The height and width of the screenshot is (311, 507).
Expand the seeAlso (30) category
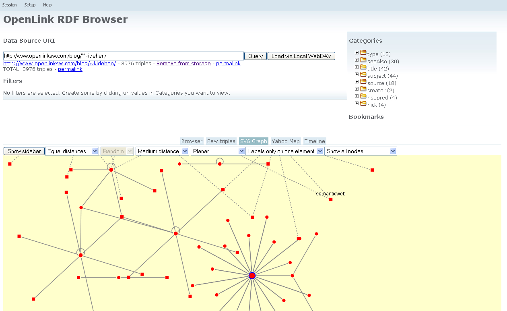pyautogui.click(x=357, y=60)
